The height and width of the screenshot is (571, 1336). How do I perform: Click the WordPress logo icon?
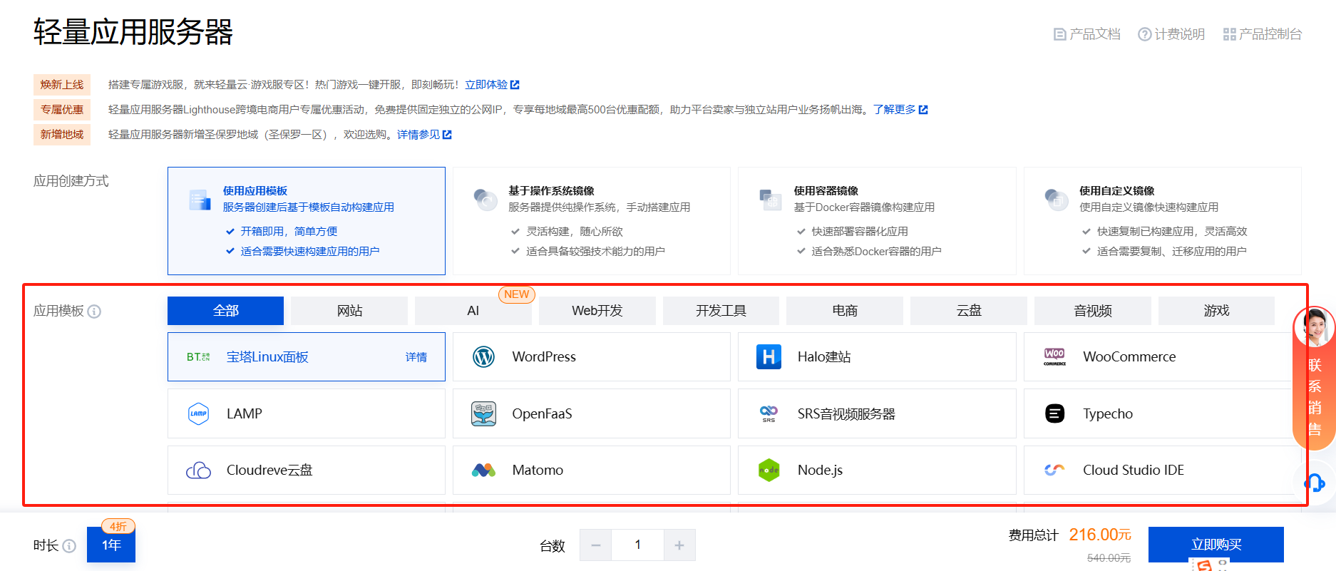click(x=483, y=356)
